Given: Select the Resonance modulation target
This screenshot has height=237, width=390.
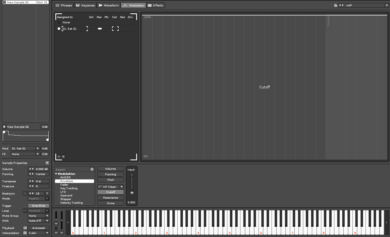Looking at the screenshot, I should (111, 198).
